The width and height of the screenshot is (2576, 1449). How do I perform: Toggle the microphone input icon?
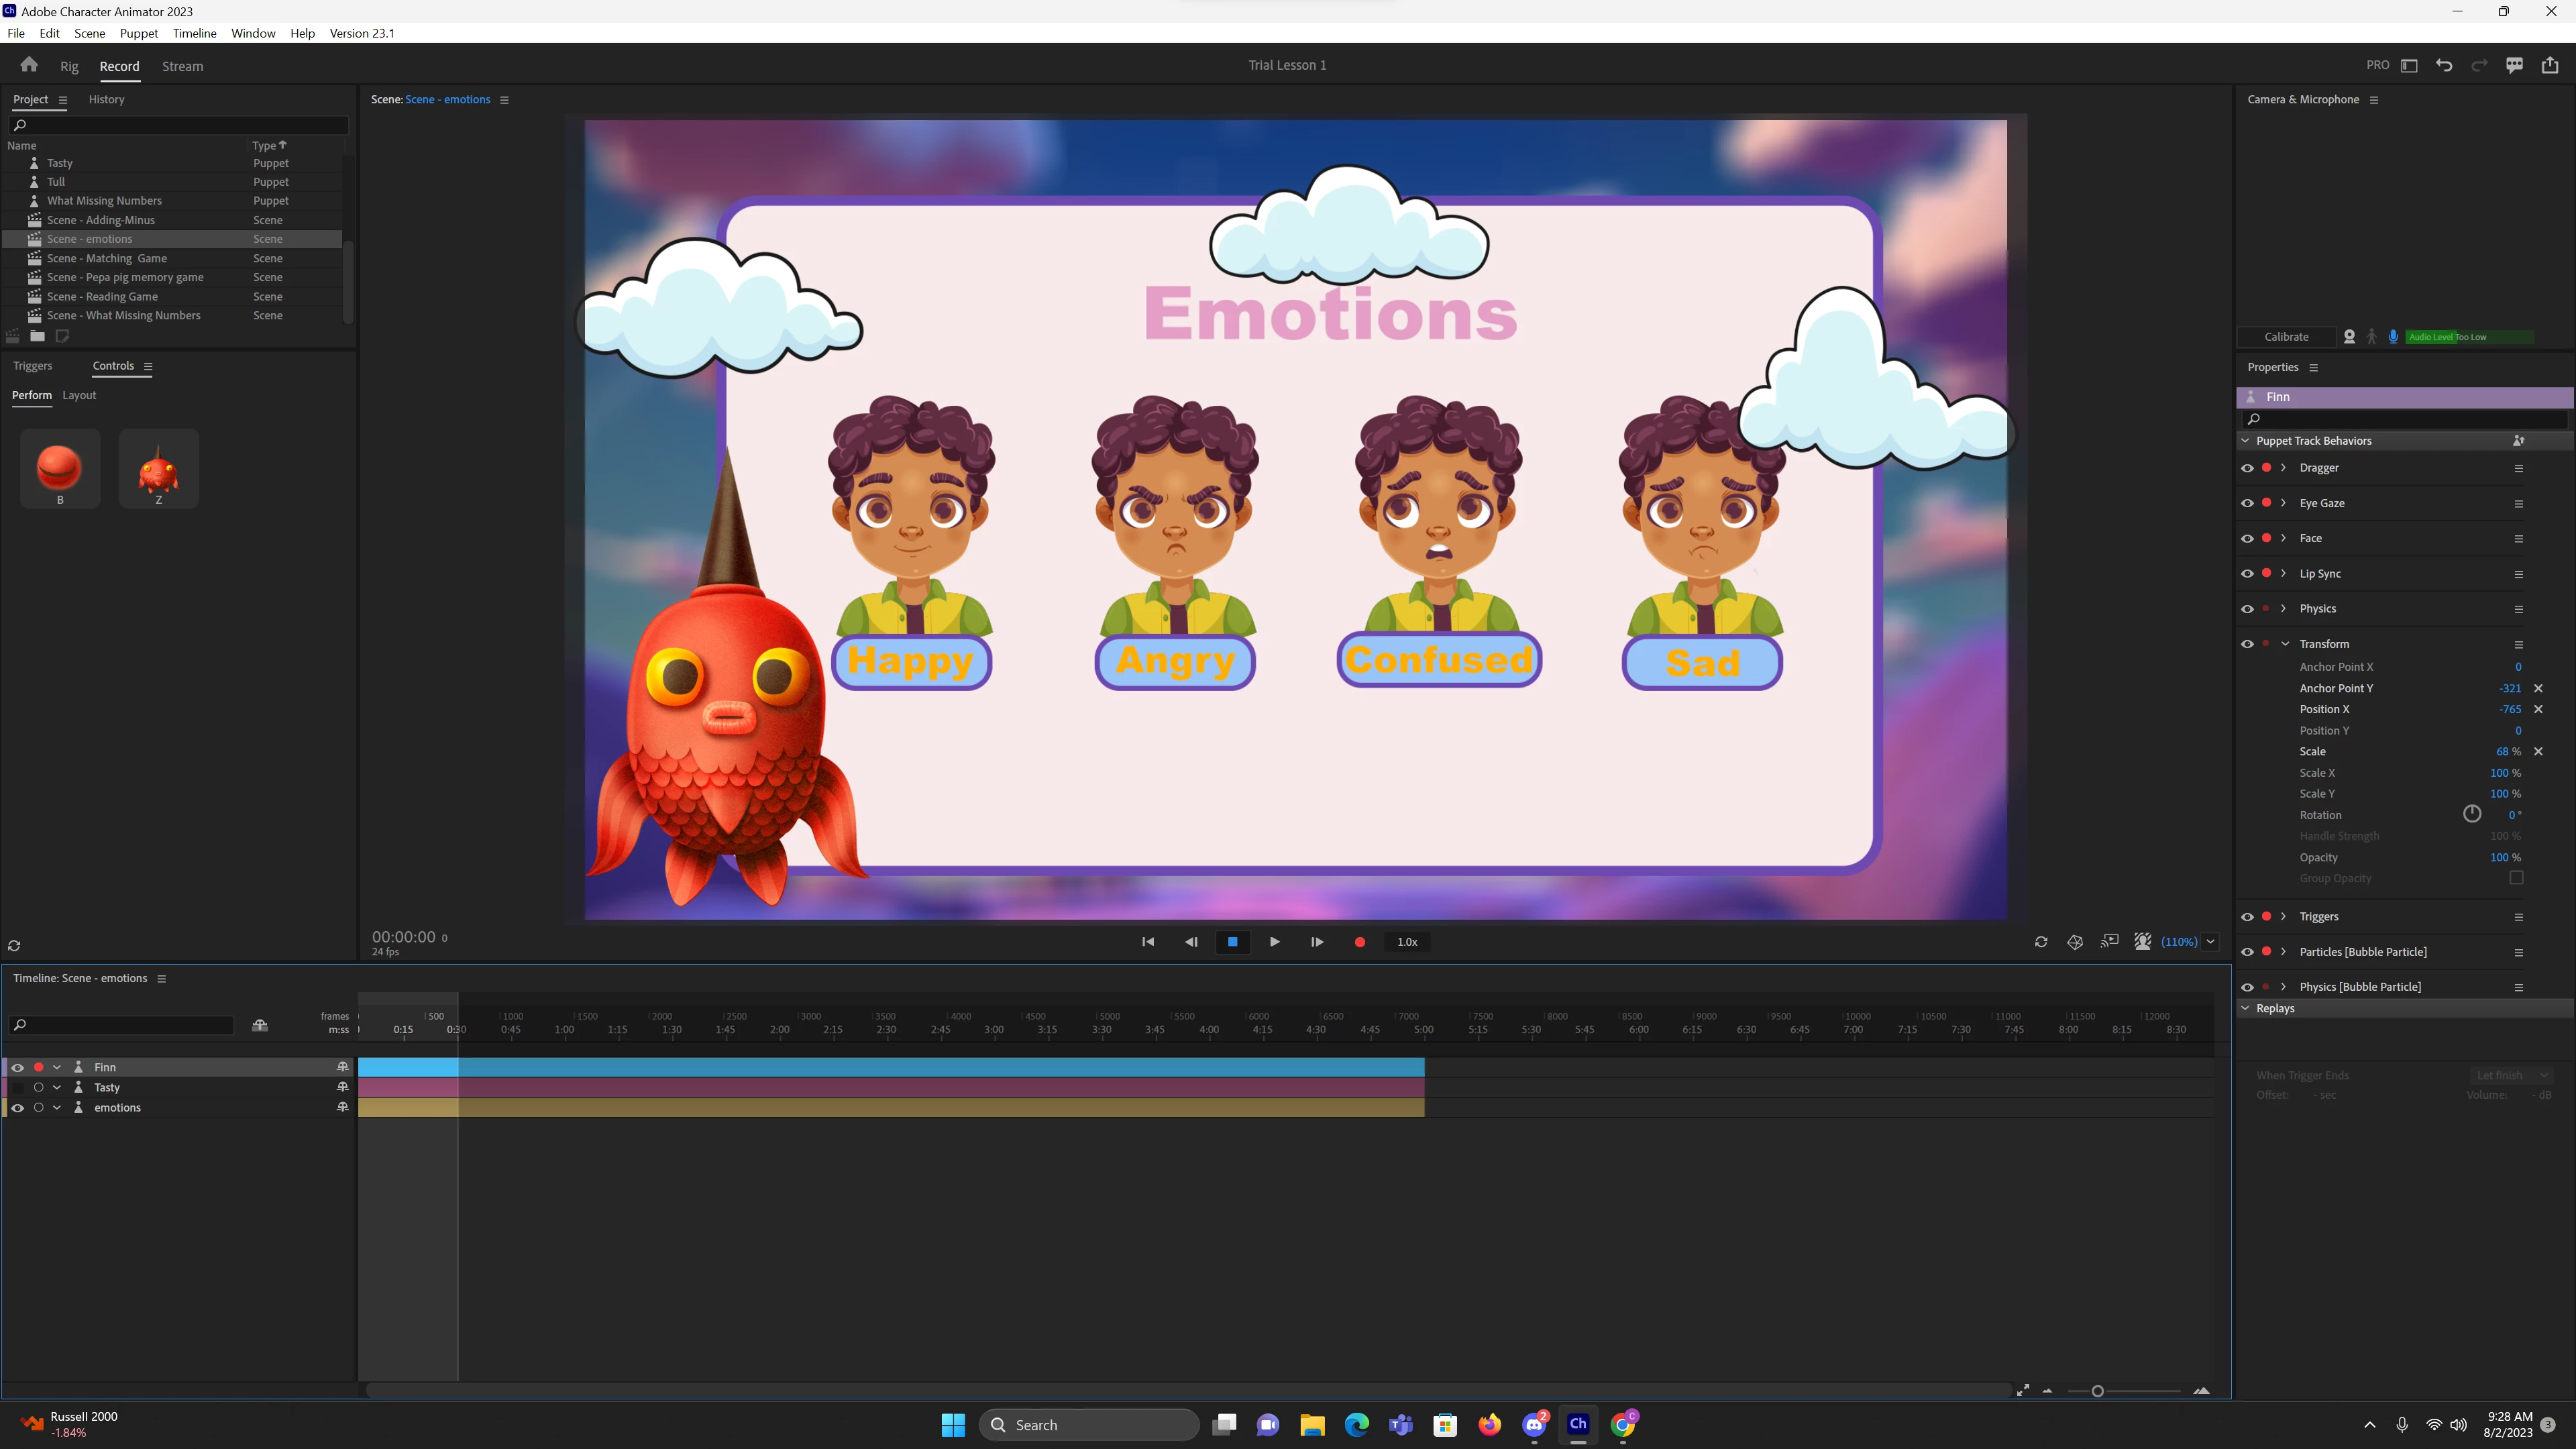point(2393,337)
